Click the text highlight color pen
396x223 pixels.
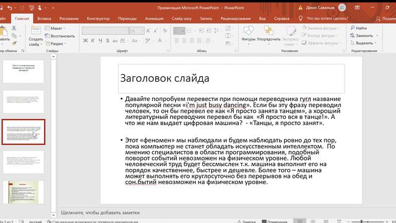[148, 40]
